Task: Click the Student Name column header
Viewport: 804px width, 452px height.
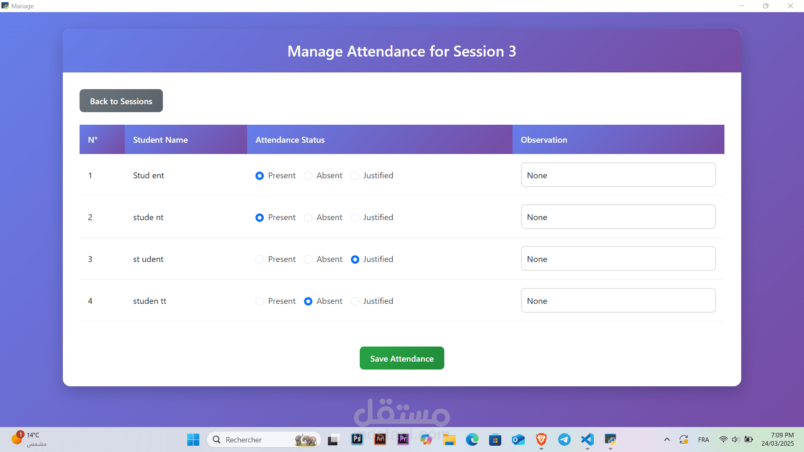Action: [x=160, y=140]
